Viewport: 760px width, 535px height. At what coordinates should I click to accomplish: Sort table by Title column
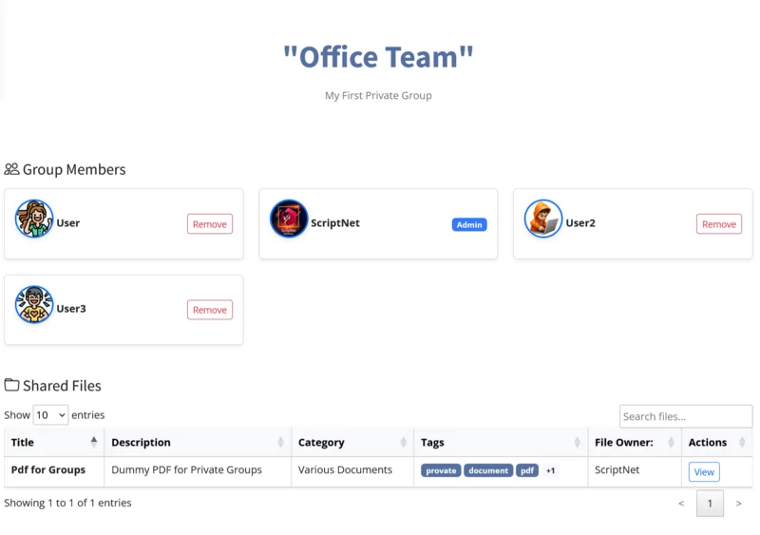click(53, 442)
